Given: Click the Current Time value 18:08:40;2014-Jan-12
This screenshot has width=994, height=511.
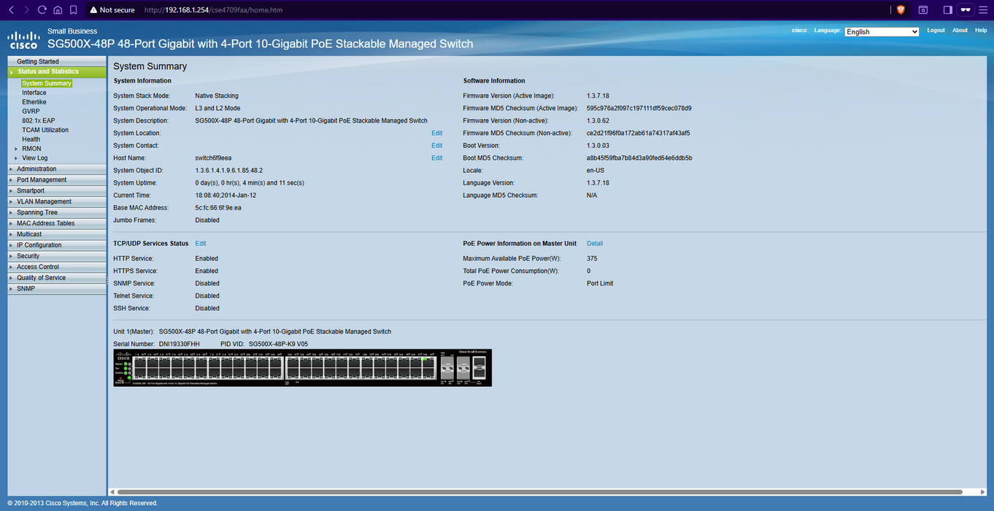Looking at the screenshot, I should (x=226, y=196).
